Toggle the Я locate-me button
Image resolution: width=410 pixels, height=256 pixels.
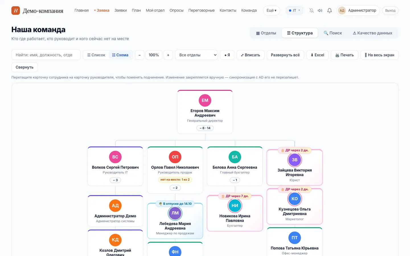click(227, 55)
